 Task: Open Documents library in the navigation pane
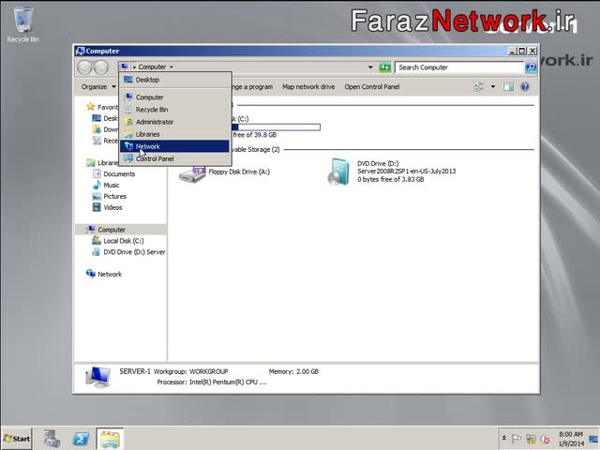pyautogui.click(x=119, y=173)
